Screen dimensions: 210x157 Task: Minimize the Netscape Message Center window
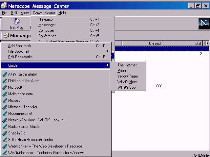(191, 6)
